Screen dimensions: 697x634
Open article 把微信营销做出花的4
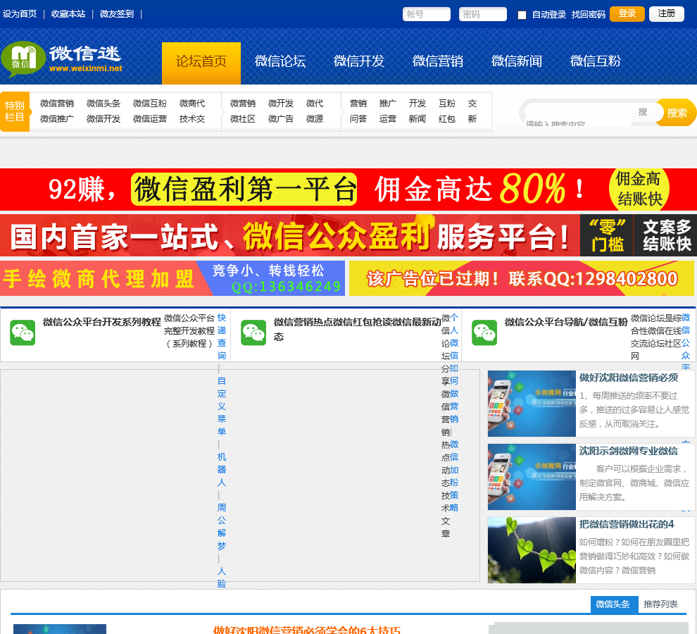[x=627, y=524]
